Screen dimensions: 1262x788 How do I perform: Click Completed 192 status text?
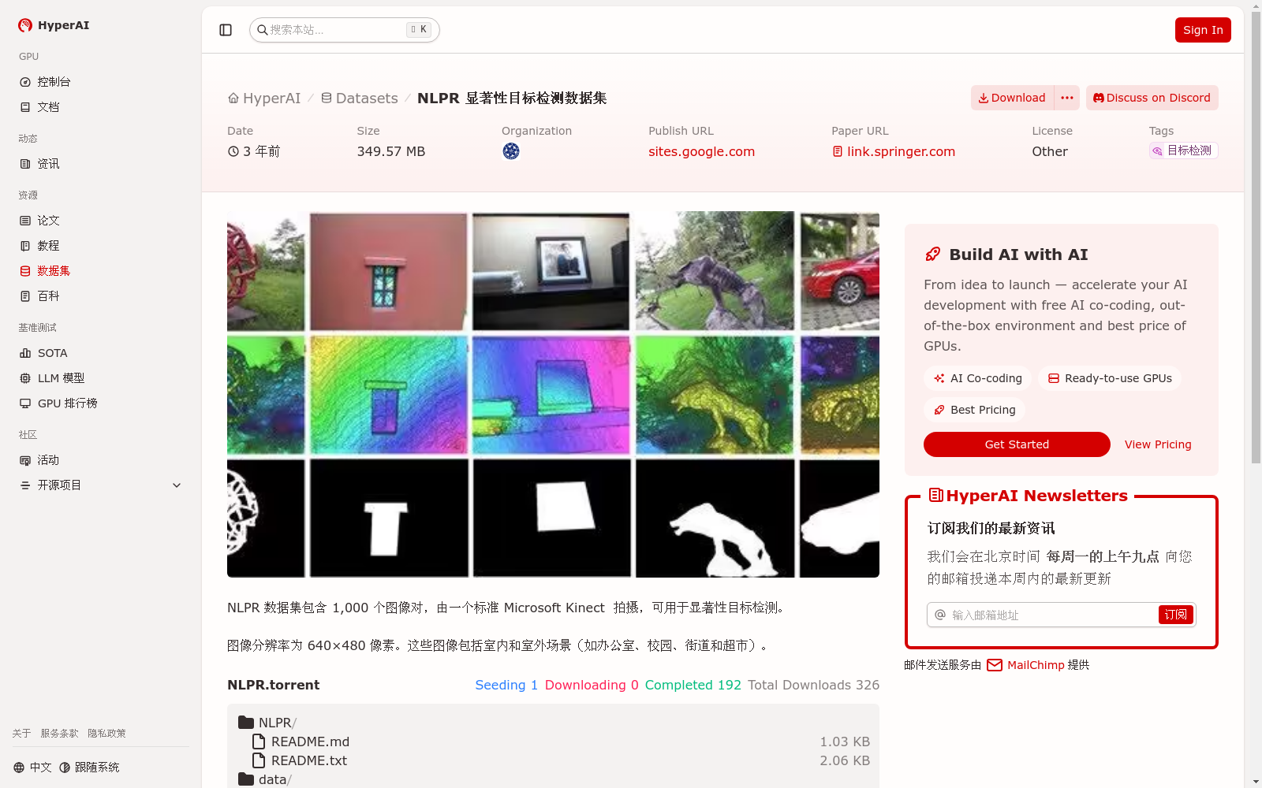click(693, 686)
